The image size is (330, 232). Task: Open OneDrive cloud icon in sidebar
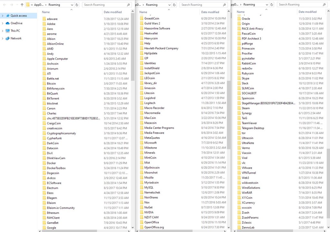[x=8, y=23]
